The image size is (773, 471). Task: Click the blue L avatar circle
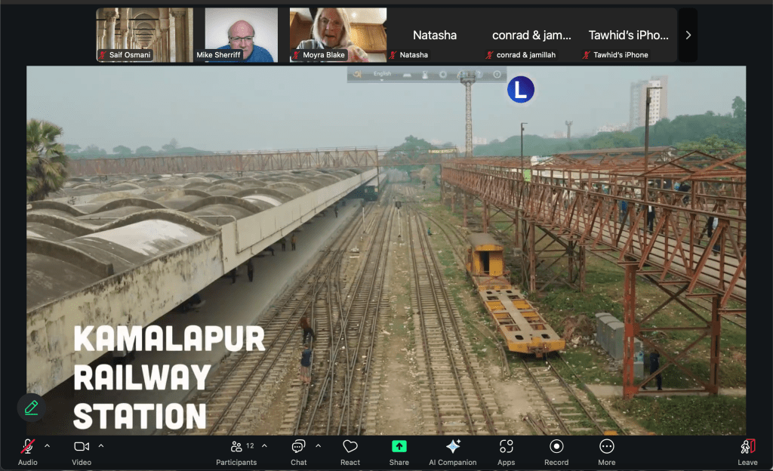[520, 90]
